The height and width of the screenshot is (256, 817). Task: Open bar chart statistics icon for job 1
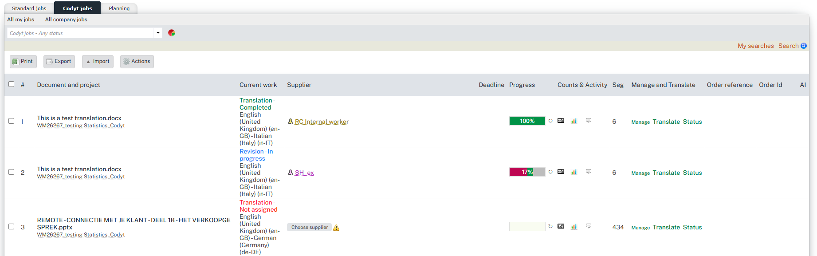pos(574,121)
